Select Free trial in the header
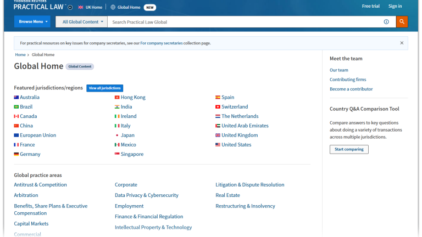 pyautogui.click(x=370, y=7)
